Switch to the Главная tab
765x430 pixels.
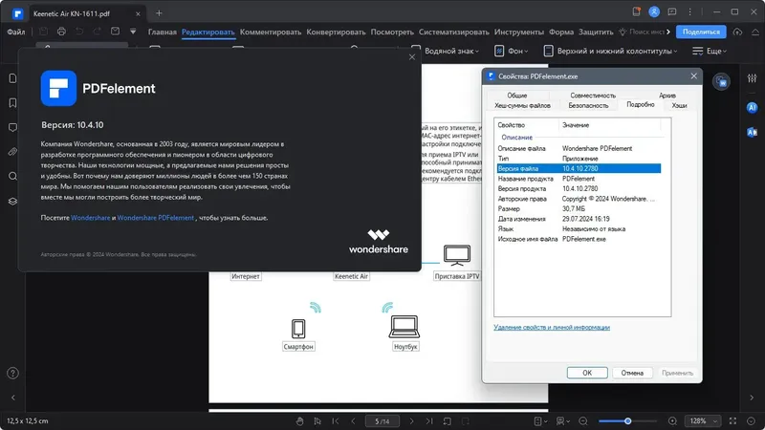coord(162,32)
